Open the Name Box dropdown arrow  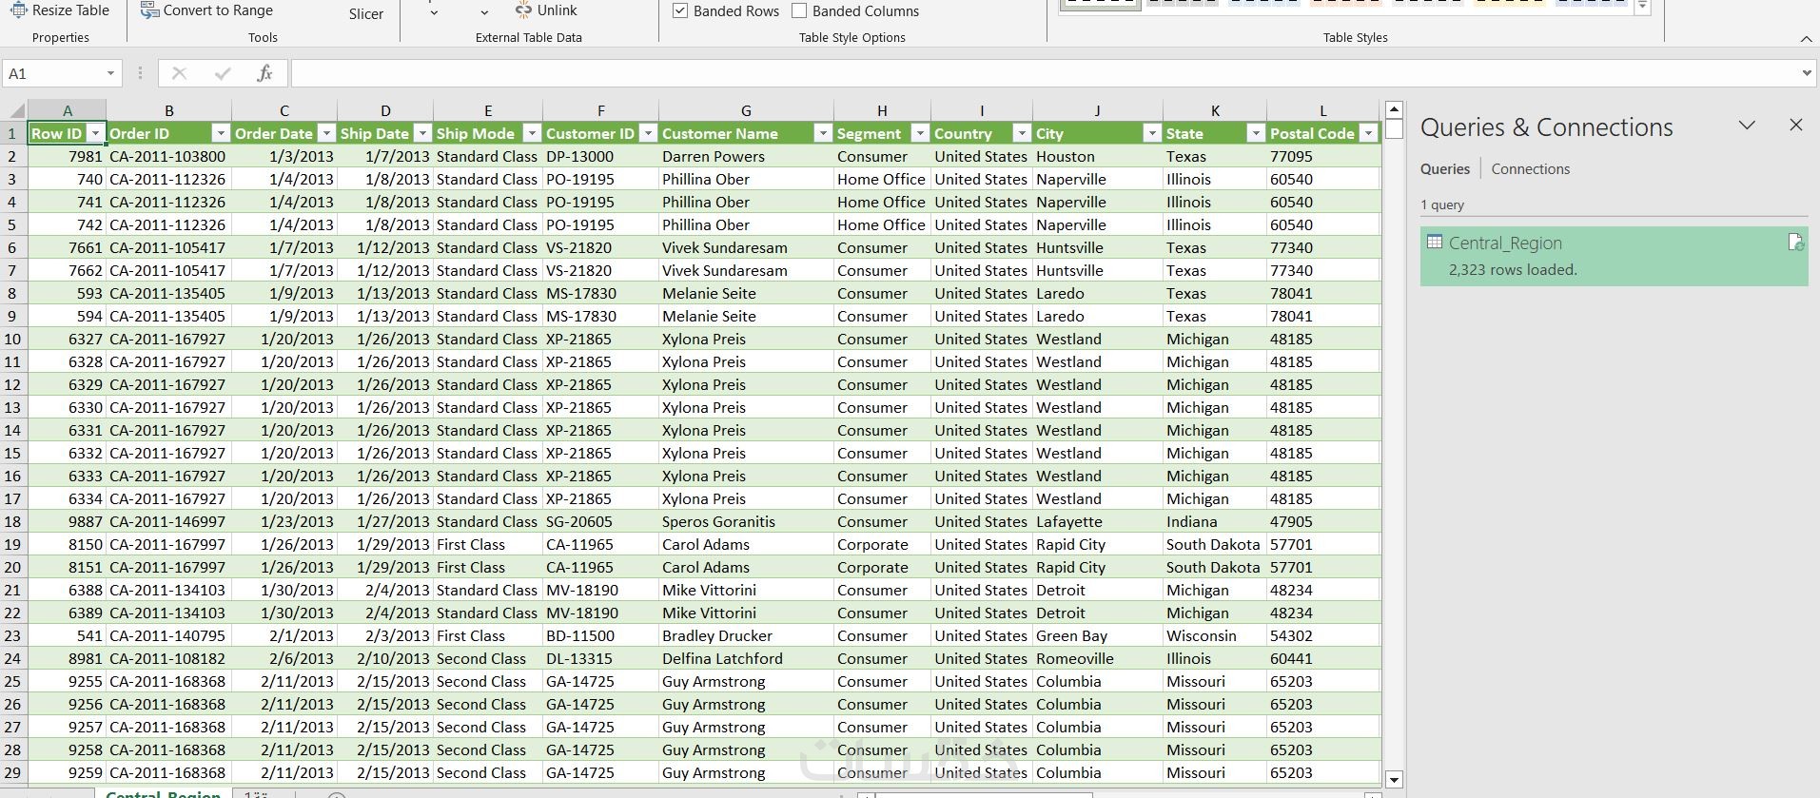110,73
